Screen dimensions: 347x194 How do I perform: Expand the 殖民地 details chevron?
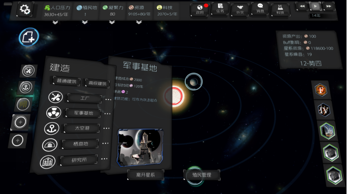tap(85, 22)
